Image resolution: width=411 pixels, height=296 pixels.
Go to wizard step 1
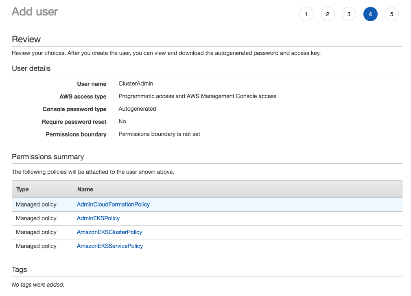pyautogui.click(x=306, y=14)
